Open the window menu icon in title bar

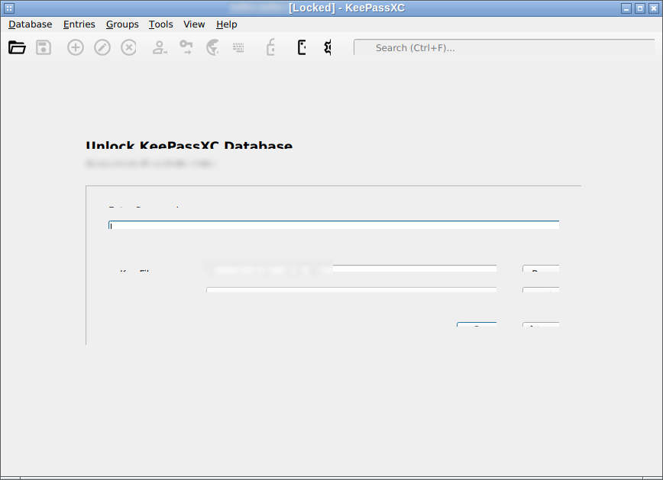9,8
